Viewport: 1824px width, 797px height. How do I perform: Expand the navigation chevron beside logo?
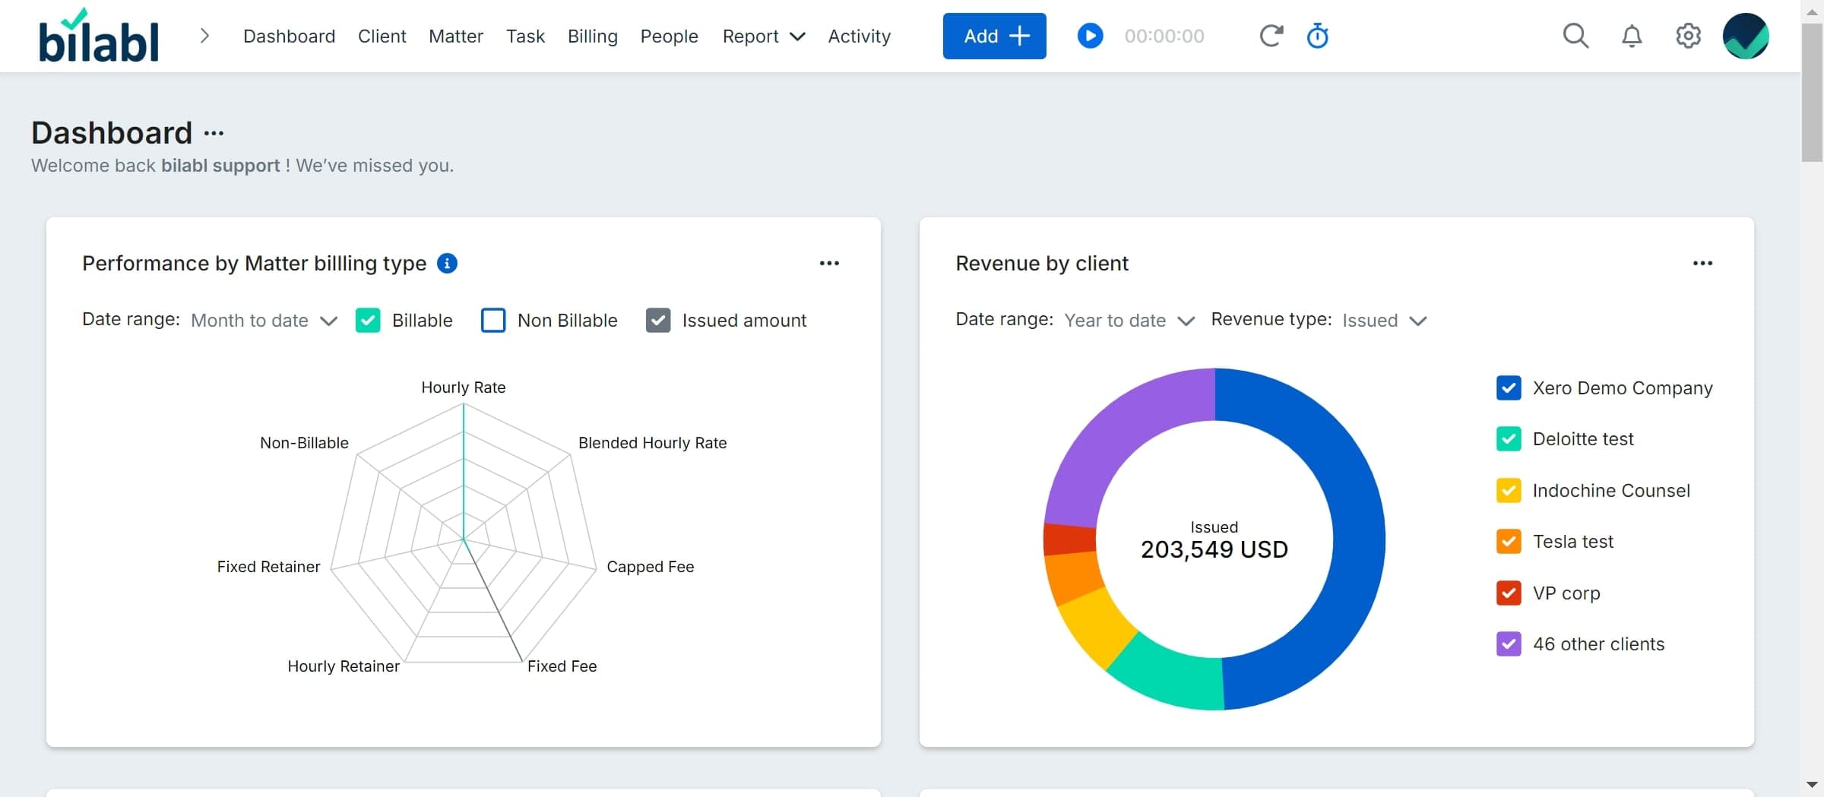click(204, 36)
